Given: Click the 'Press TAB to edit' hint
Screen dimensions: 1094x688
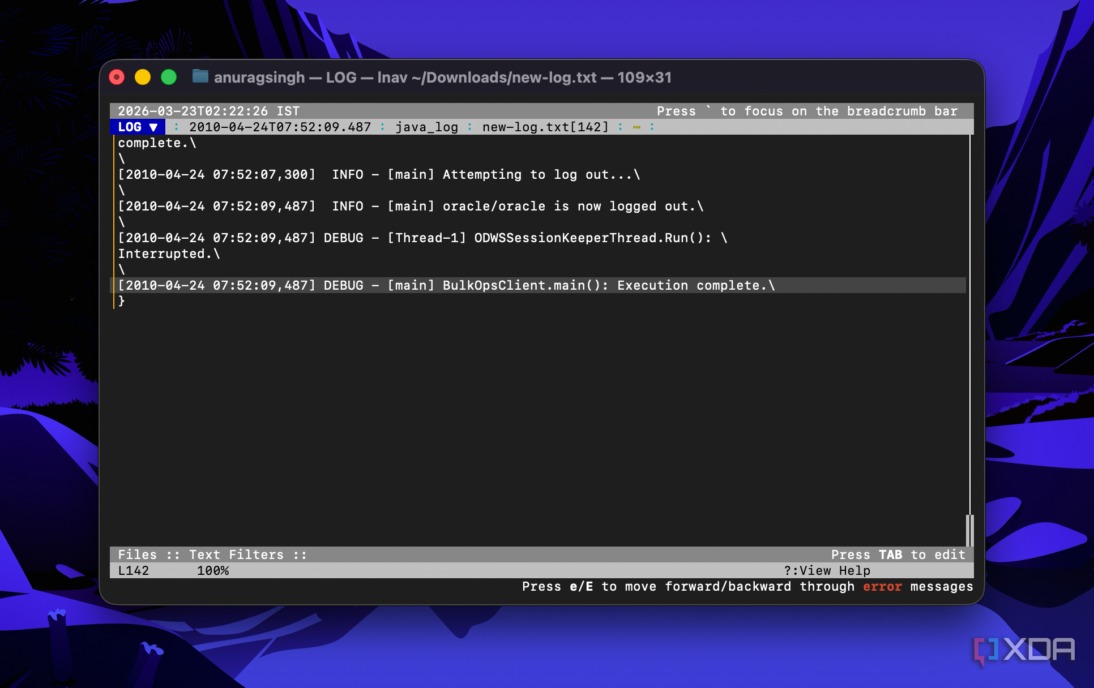Looking at the screenshot, I should coord(898,554).
